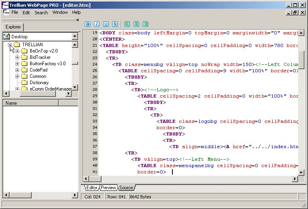The image size is (308, 209).
Task: Click the folder tree scroll-down arrow
Action: point(75,87)
